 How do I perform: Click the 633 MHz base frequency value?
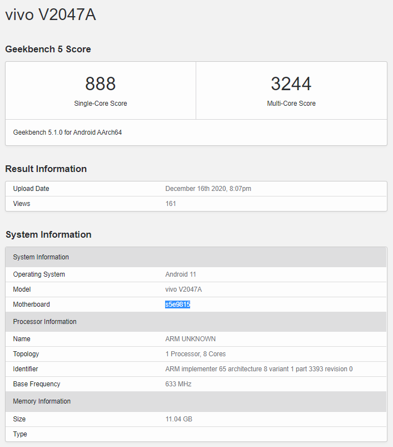point(178,384)
